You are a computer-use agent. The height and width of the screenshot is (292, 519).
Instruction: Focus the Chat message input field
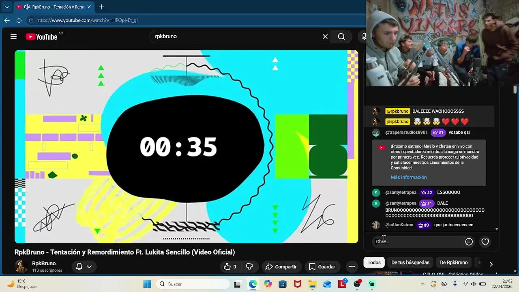click(x=418, y=242)
